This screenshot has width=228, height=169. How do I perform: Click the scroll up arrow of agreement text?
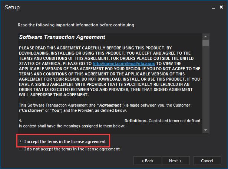[x=205, y=36]
